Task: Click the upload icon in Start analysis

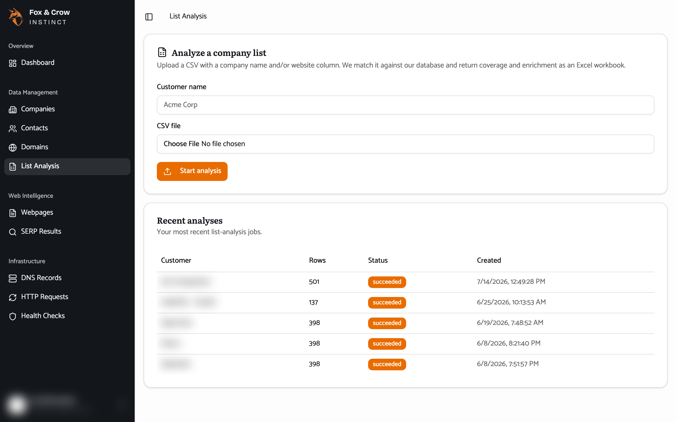Action: click(x=167, y=171)
